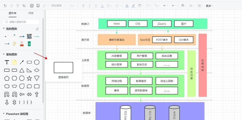Image resolution: width=242 pixels, height=120 pixels.
Task: Click the insert image toolbar icon
Action: [38, 6]
